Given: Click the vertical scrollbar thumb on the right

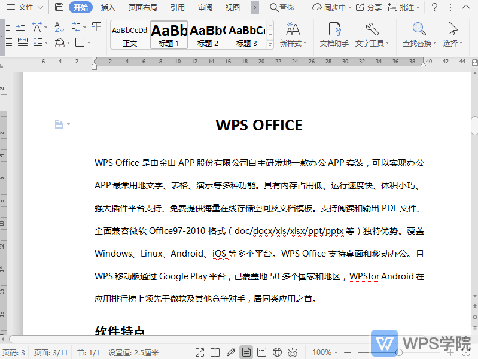Looking at the screenshot, I should [x=474, y=126].
